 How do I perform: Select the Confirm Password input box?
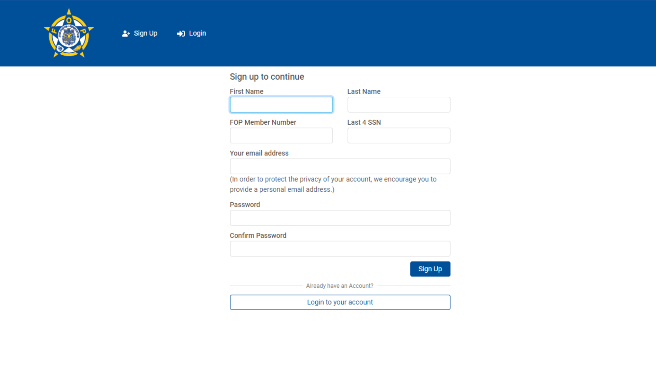click(340, 249)
